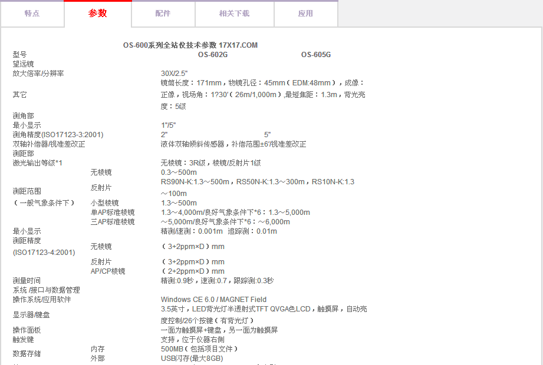Select the 小型棱镜 sub-label
This screenshot has height=365, width=543.
pyautogui.click(x=104, y=203)
